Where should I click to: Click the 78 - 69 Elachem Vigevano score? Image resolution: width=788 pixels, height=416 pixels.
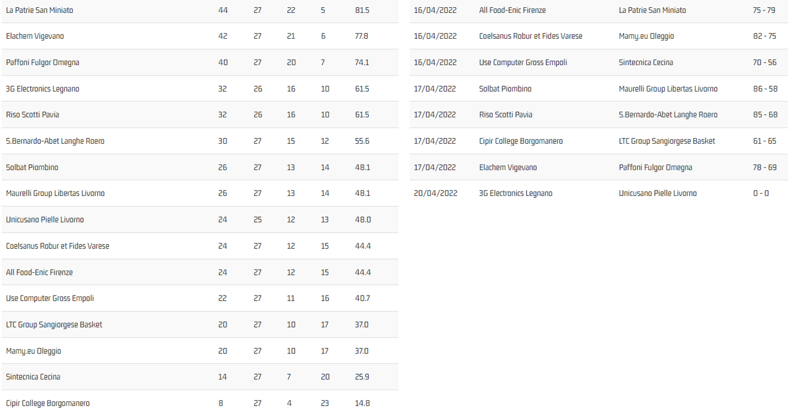click(765, 168)
